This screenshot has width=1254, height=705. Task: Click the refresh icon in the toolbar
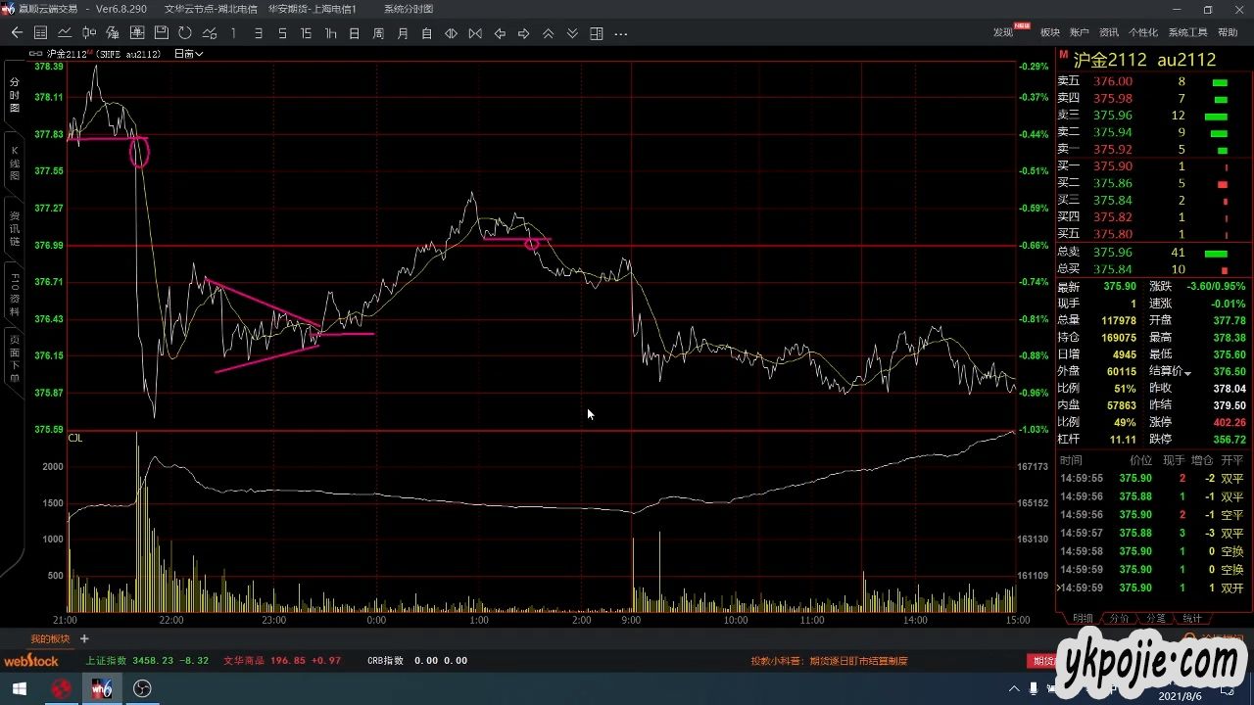coord(184,33)
